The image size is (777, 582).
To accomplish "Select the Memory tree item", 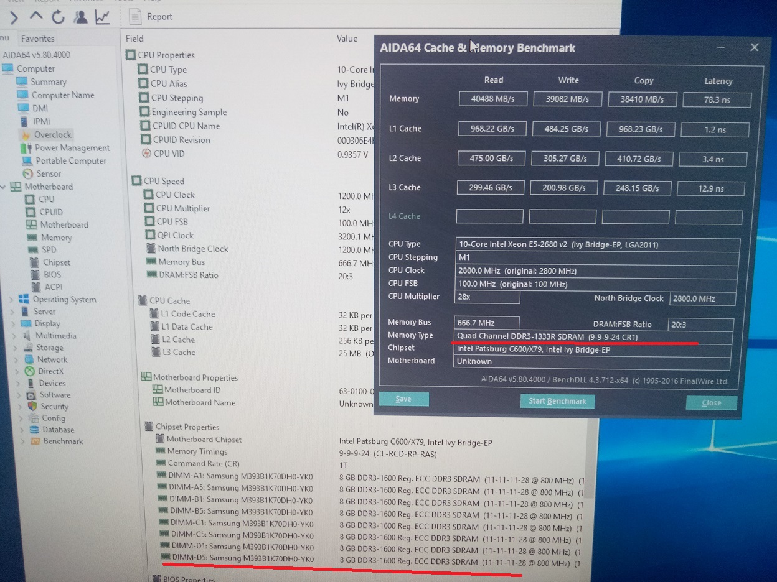I will click(57, 238).
